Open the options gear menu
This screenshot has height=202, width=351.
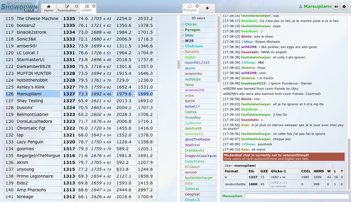point(344,7)
